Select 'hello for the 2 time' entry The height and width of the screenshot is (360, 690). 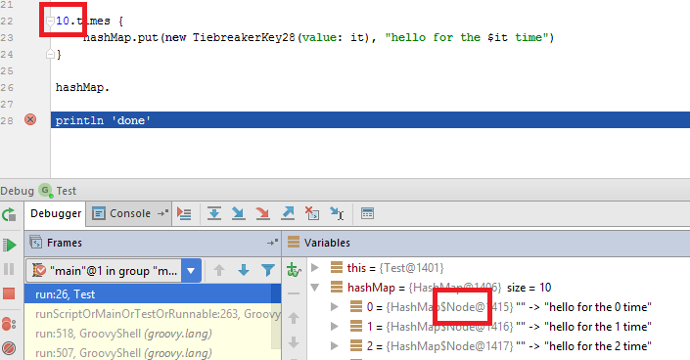[x=498, y=346]
